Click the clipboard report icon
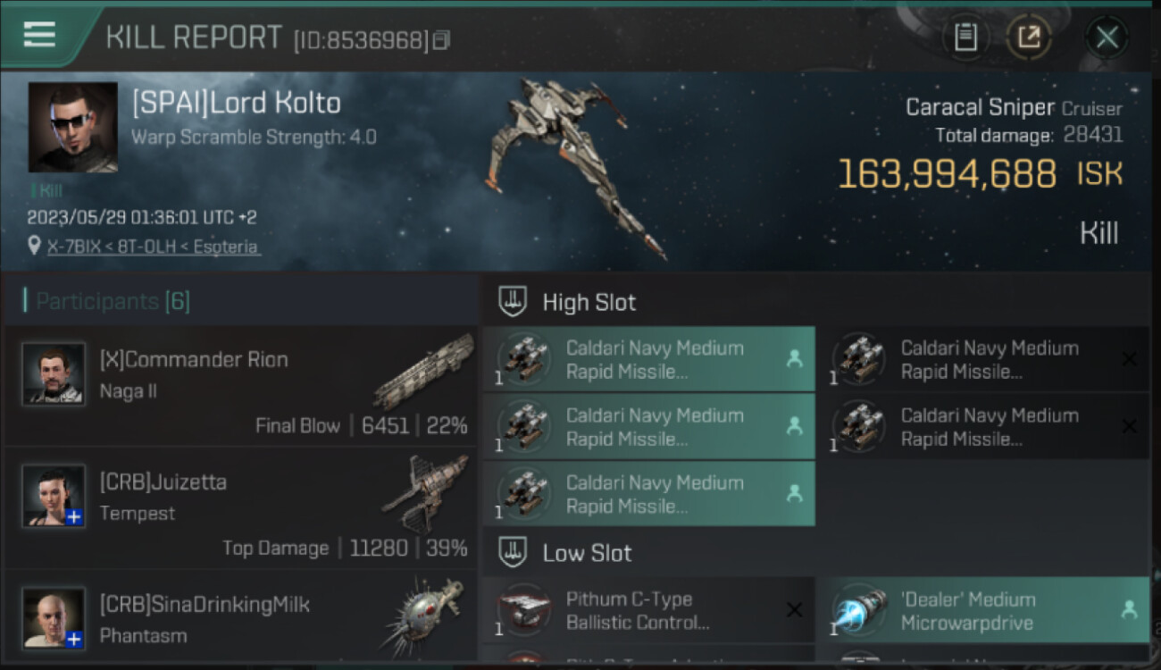 pos(965,38)
